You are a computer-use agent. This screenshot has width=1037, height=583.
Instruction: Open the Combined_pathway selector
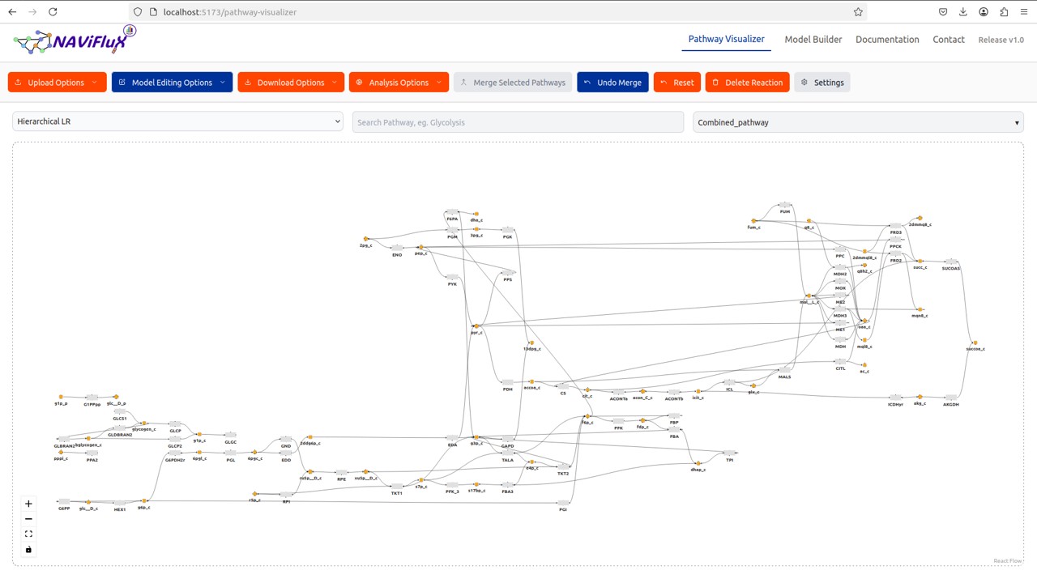pos(858,122)
